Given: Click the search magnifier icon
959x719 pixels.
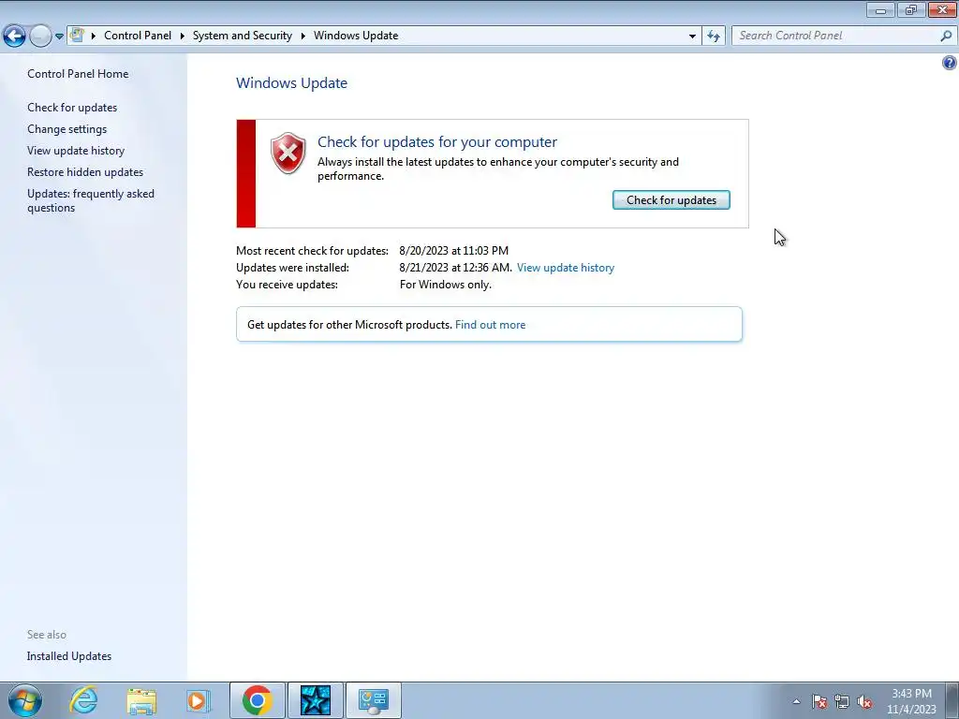Looking at the screenshot, I should click(946, 37).
